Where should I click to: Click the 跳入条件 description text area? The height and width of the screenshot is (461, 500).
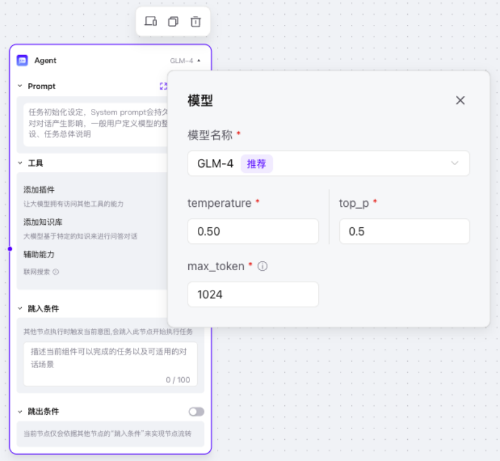pos(110,364)
